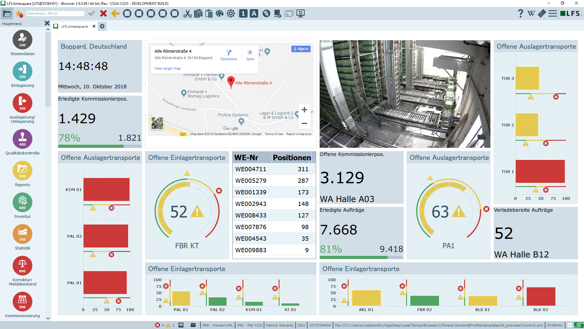Screen dimensions: 584x329
Task: Open the Einlagerung module in sidebar
Action: pos(22,72)
